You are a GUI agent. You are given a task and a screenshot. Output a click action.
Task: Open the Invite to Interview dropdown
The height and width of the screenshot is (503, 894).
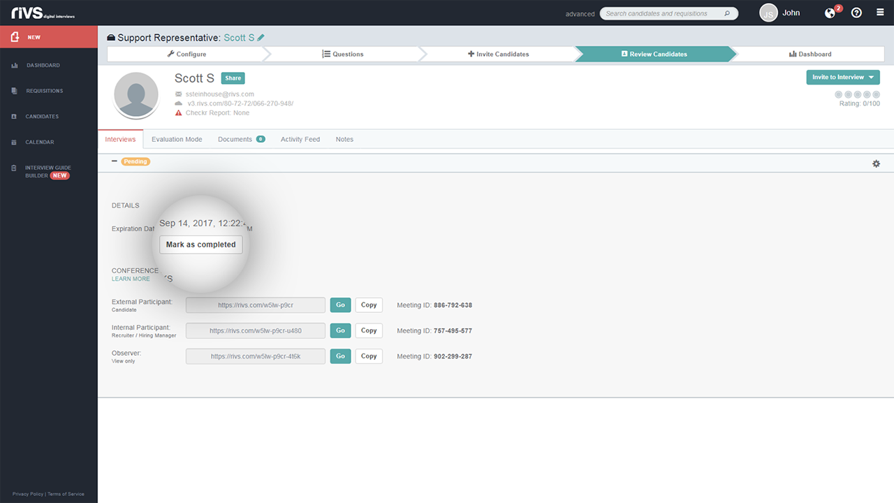843,78
